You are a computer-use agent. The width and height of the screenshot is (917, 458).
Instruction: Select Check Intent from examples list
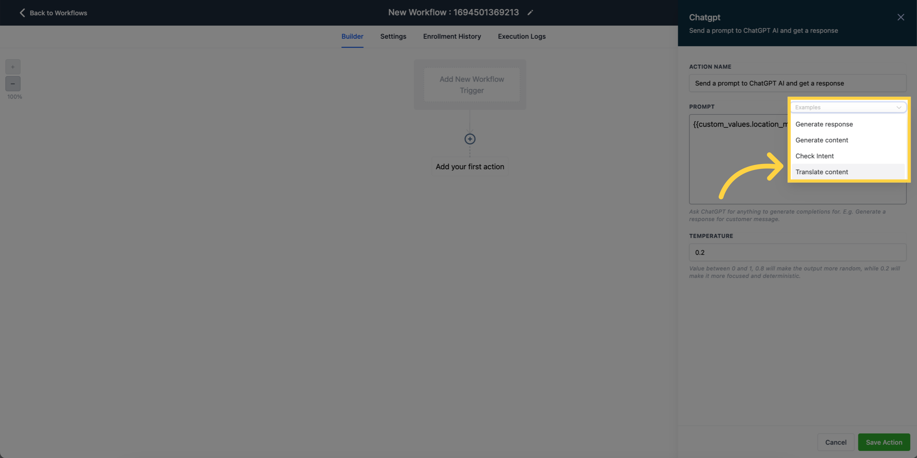tap(815, 156)
